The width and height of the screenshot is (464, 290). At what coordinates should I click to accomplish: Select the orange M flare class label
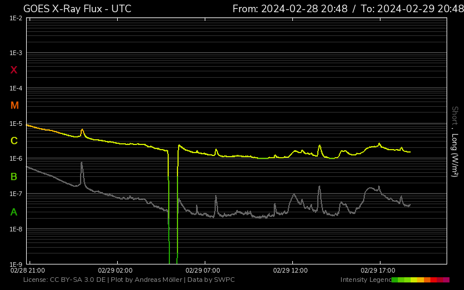tap(14, 106)
